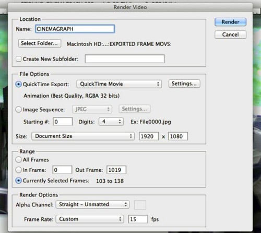The width and height of the screenshot is (261, 233).
Task: Click the frame rate fps input field
Action: click(x=138, y=219)
